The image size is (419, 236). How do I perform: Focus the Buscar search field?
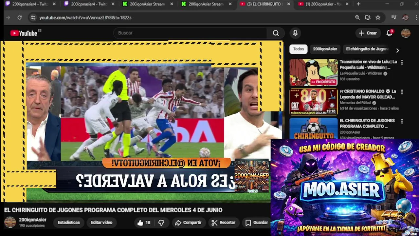(190, 33)
